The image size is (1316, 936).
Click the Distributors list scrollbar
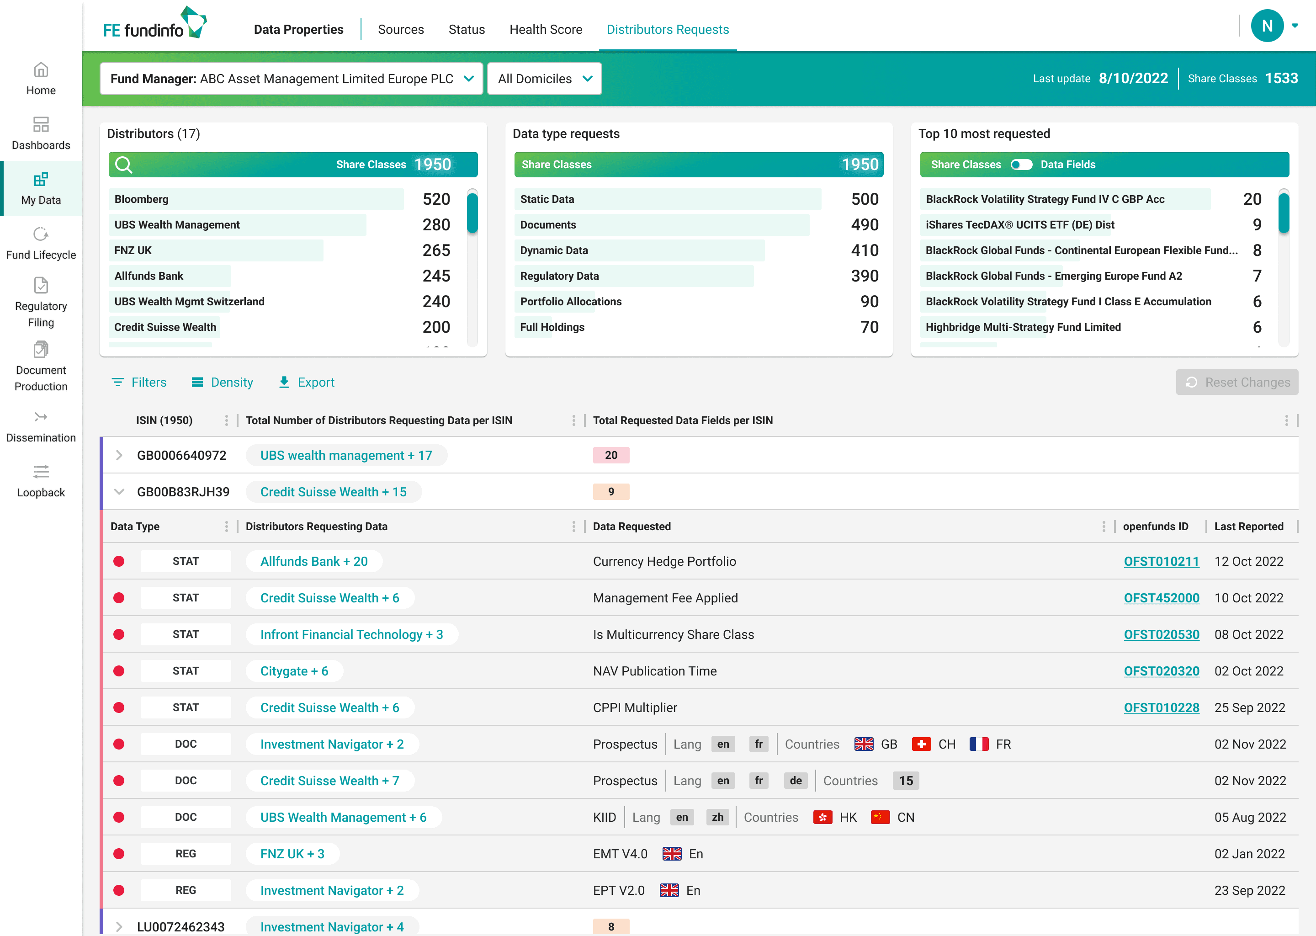tap(472, 213)
